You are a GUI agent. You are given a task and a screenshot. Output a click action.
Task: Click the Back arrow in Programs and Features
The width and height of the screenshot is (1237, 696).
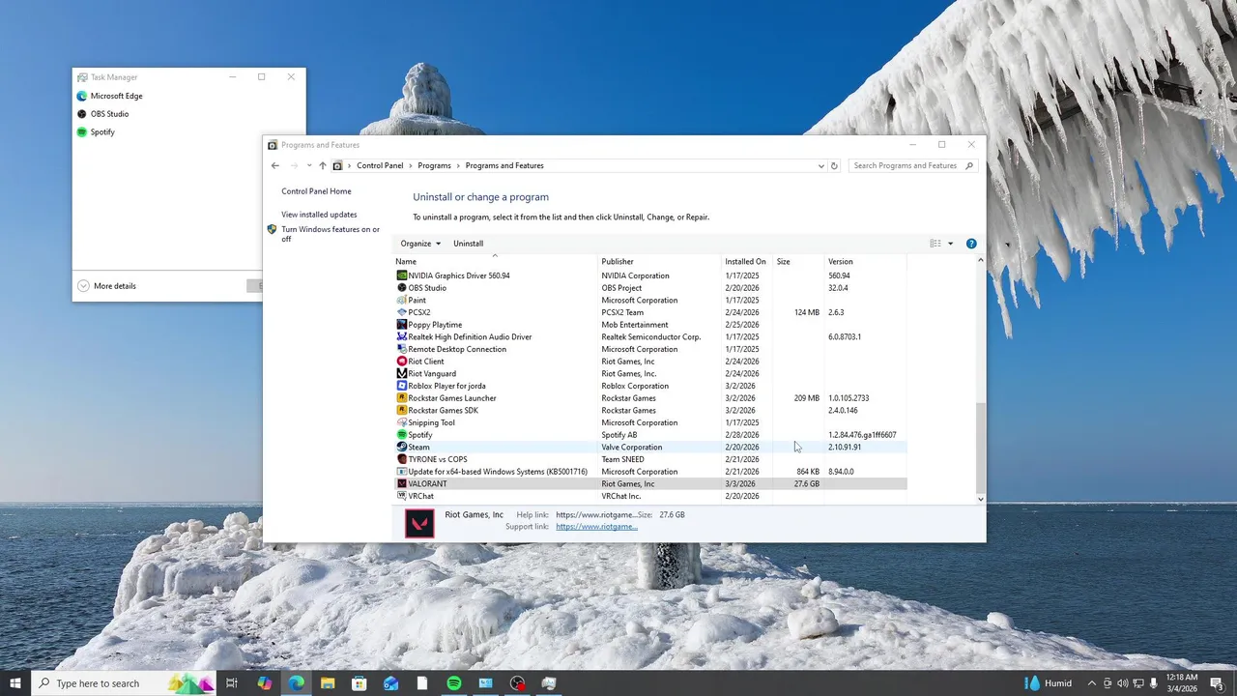(275, 165)
